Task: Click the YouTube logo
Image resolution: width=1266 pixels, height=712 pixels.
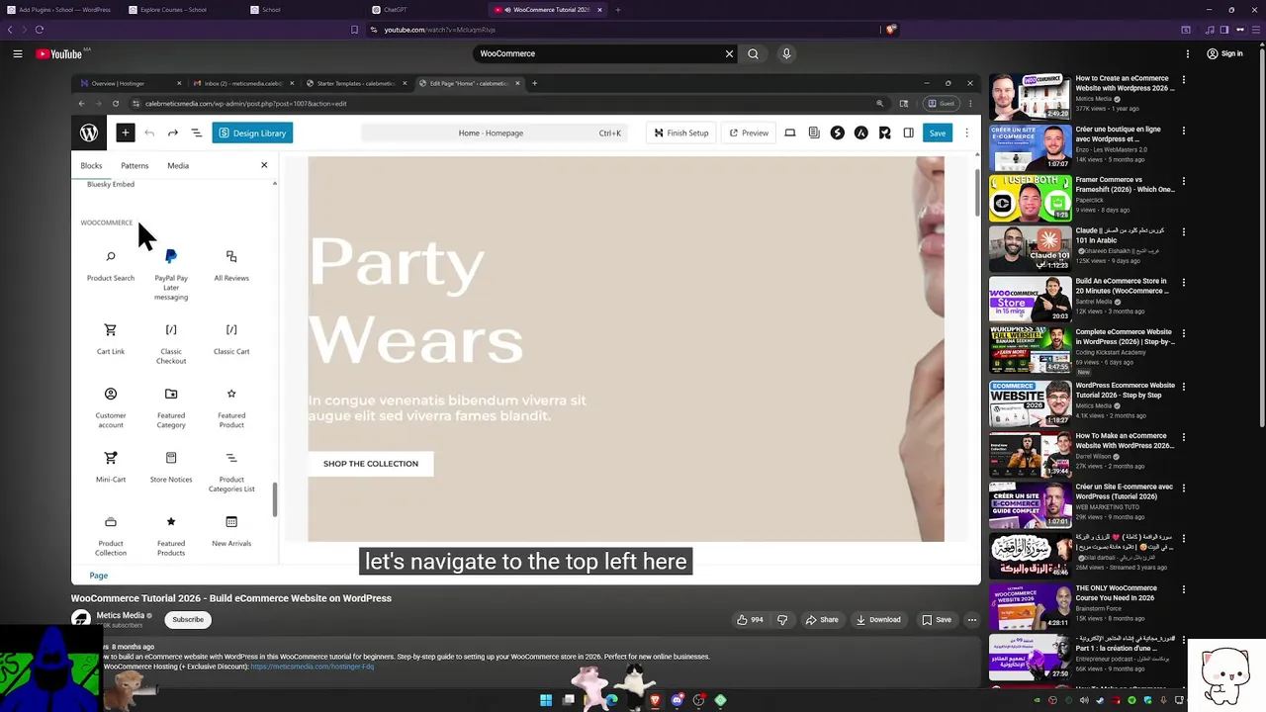Action: (x=58, y=53)
